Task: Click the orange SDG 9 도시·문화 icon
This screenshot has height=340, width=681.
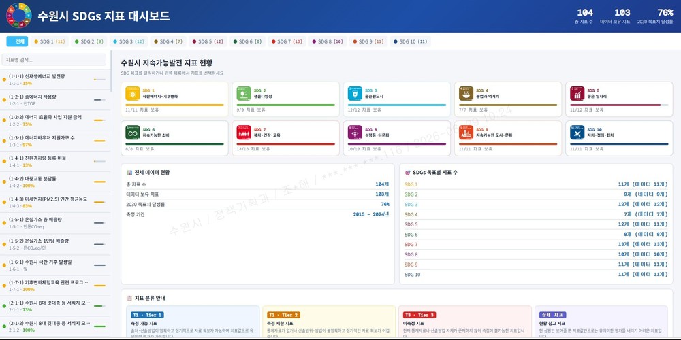Action: [x=466, y=133]
